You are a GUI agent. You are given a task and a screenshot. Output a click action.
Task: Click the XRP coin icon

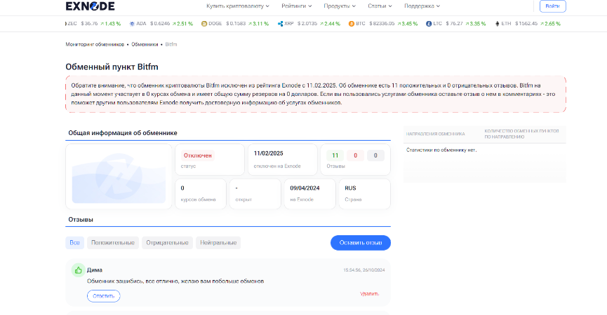[x=280, y=24]
